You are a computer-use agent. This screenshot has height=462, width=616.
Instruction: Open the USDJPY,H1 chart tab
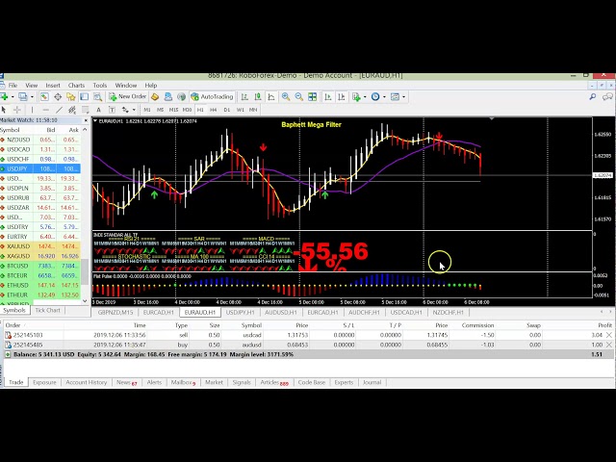click(x=239, y=312)
